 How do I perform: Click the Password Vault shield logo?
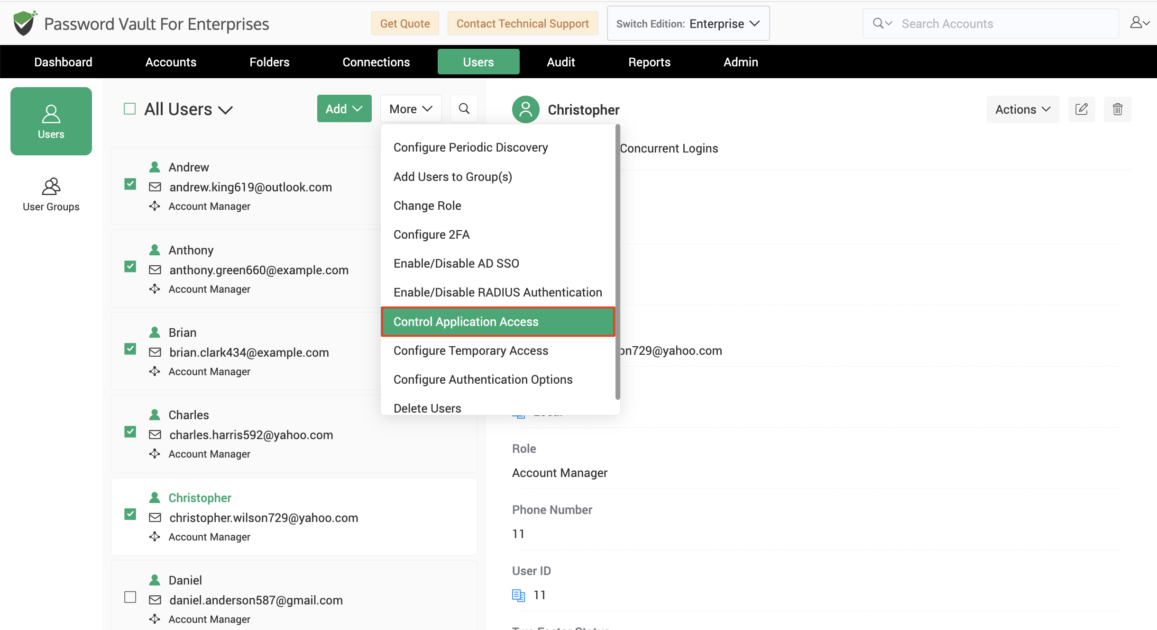[x=25, y=23]
